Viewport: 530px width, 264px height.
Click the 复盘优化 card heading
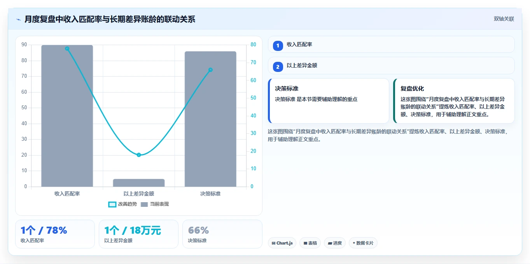click(x=412, y=89)
